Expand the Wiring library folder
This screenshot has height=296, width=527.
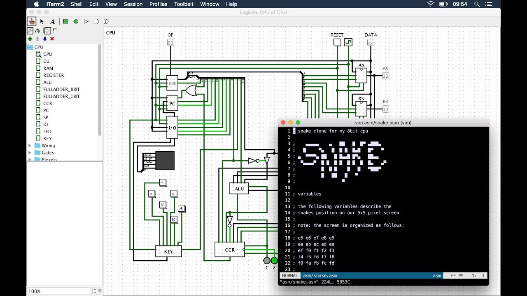(30, 146)
